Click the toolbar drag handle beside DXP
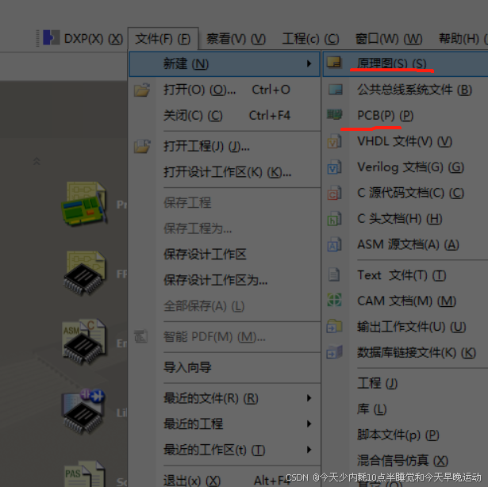The width and height of the screenshot is (488, 487). click(37, 38)
